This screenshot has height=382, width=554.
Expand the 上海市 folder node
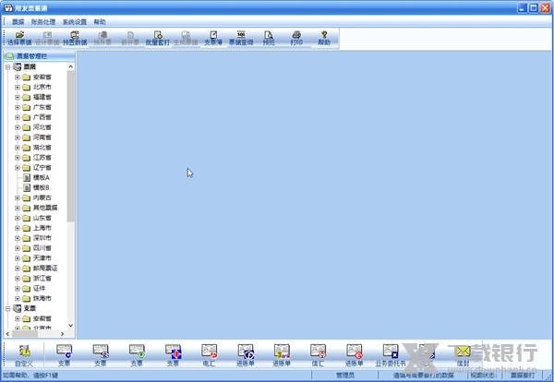coord(17,228)
